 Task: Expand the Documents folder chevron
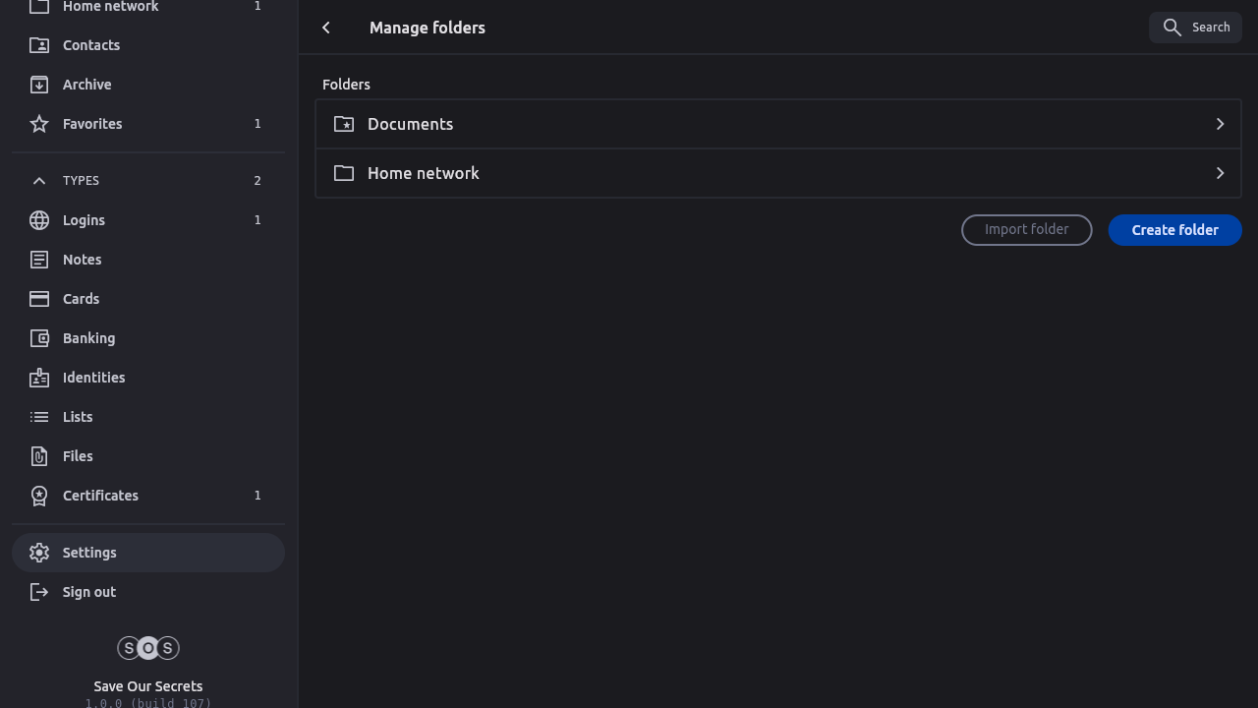pos(1220,124)
